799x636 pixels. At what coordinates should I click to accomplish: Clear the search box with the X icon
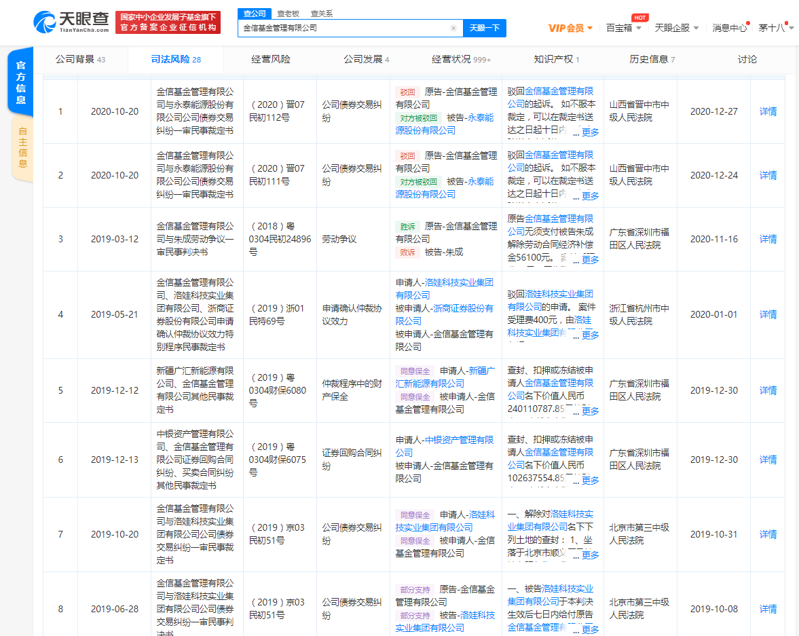[453, 28]
